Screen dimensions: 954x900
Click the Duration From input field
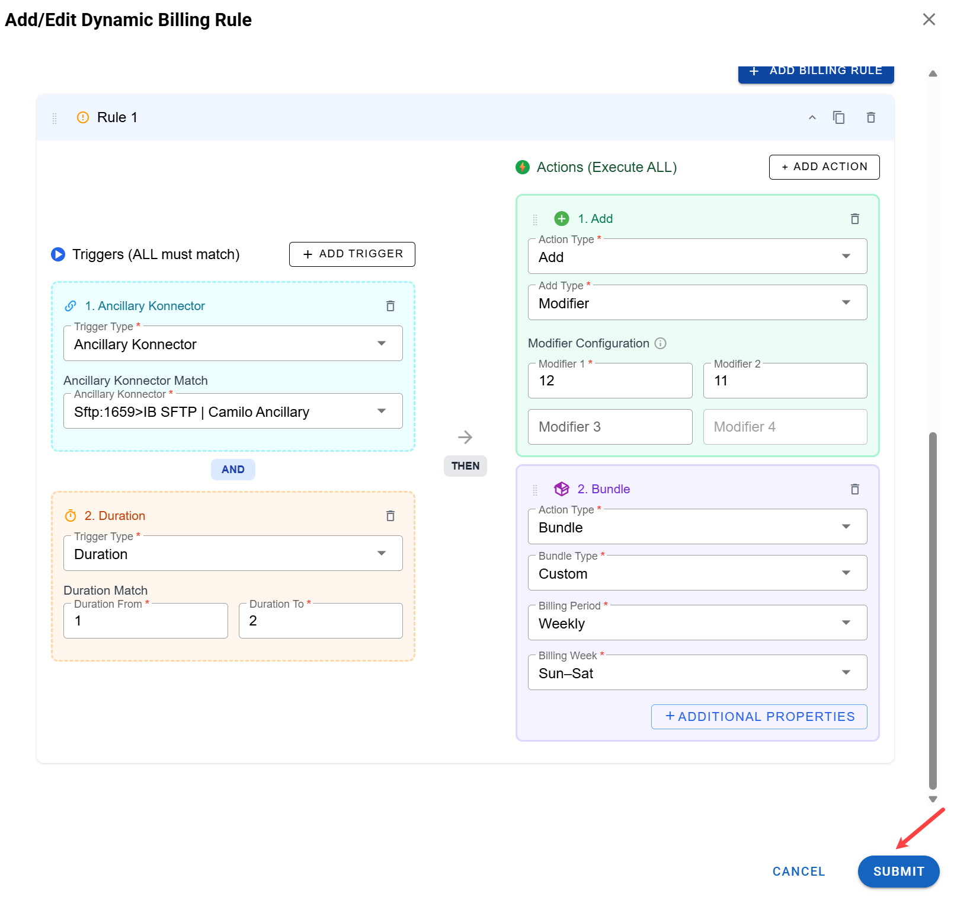coord(145,621)
